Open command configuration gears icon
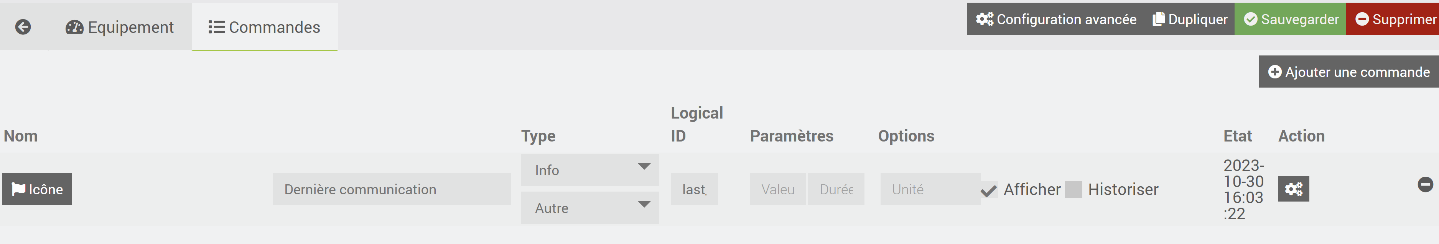This screenshot has height=244, width=1439. tap(1293, 189)
